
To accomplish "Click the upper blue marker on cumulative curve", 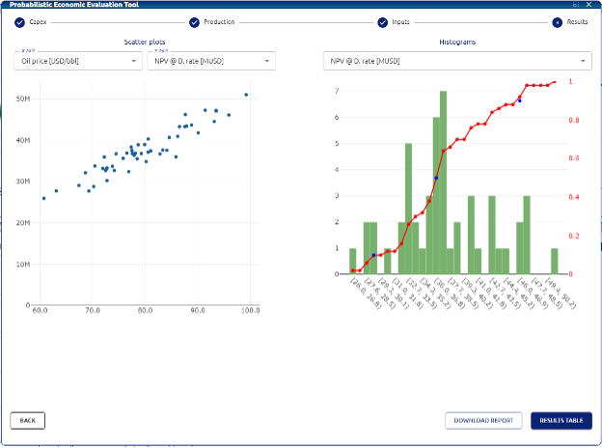I will [519, 99].
